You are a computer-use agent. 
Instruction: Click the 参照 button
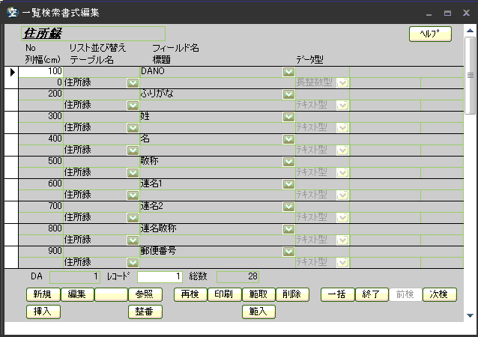coord(145,294)
